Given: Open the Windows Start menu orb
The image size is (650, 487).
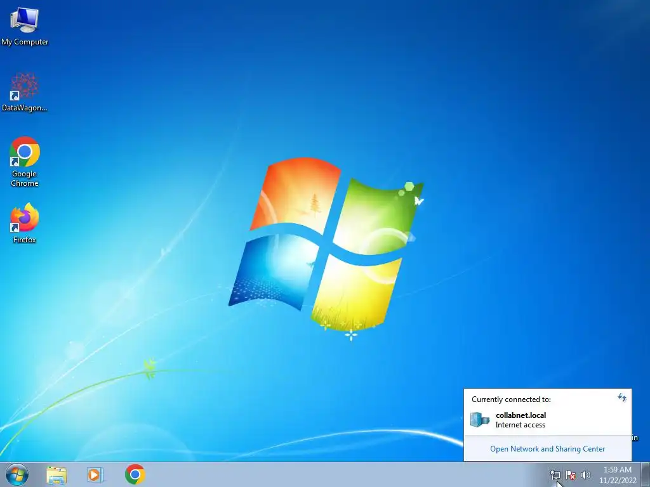Looking at the screenshot, I should (17, 474).
